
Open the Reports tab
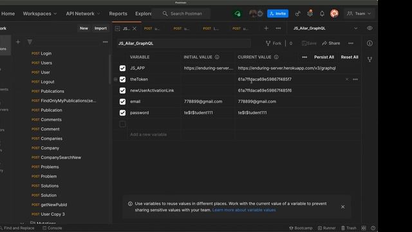tap(118, 14)
